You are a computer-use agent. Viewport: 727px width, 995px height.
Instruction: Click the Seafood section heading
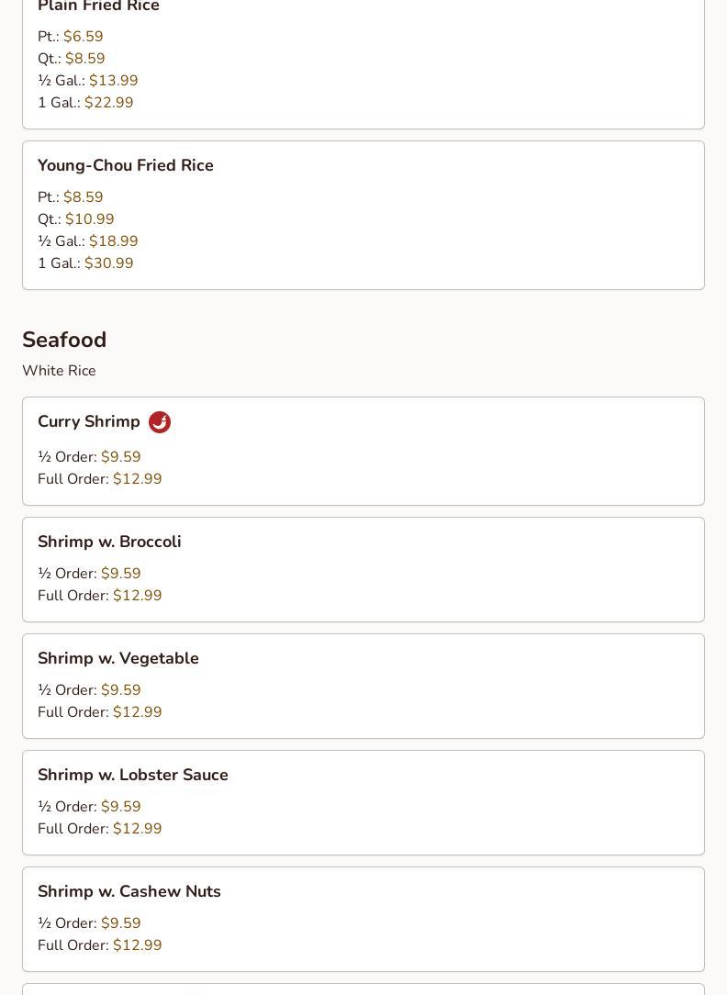pos(64,340)
